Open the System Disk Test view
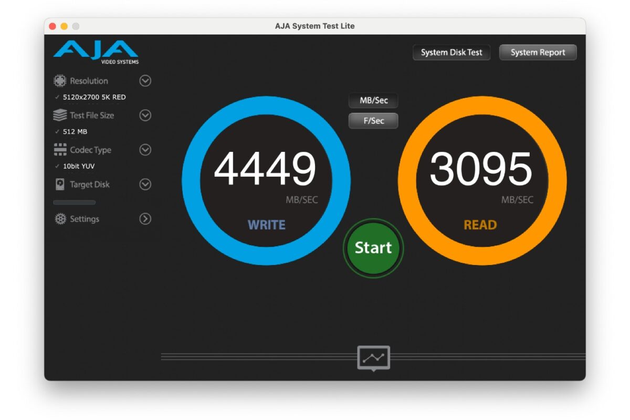Screen dimensions: 630x420 (x=451, y=53)
